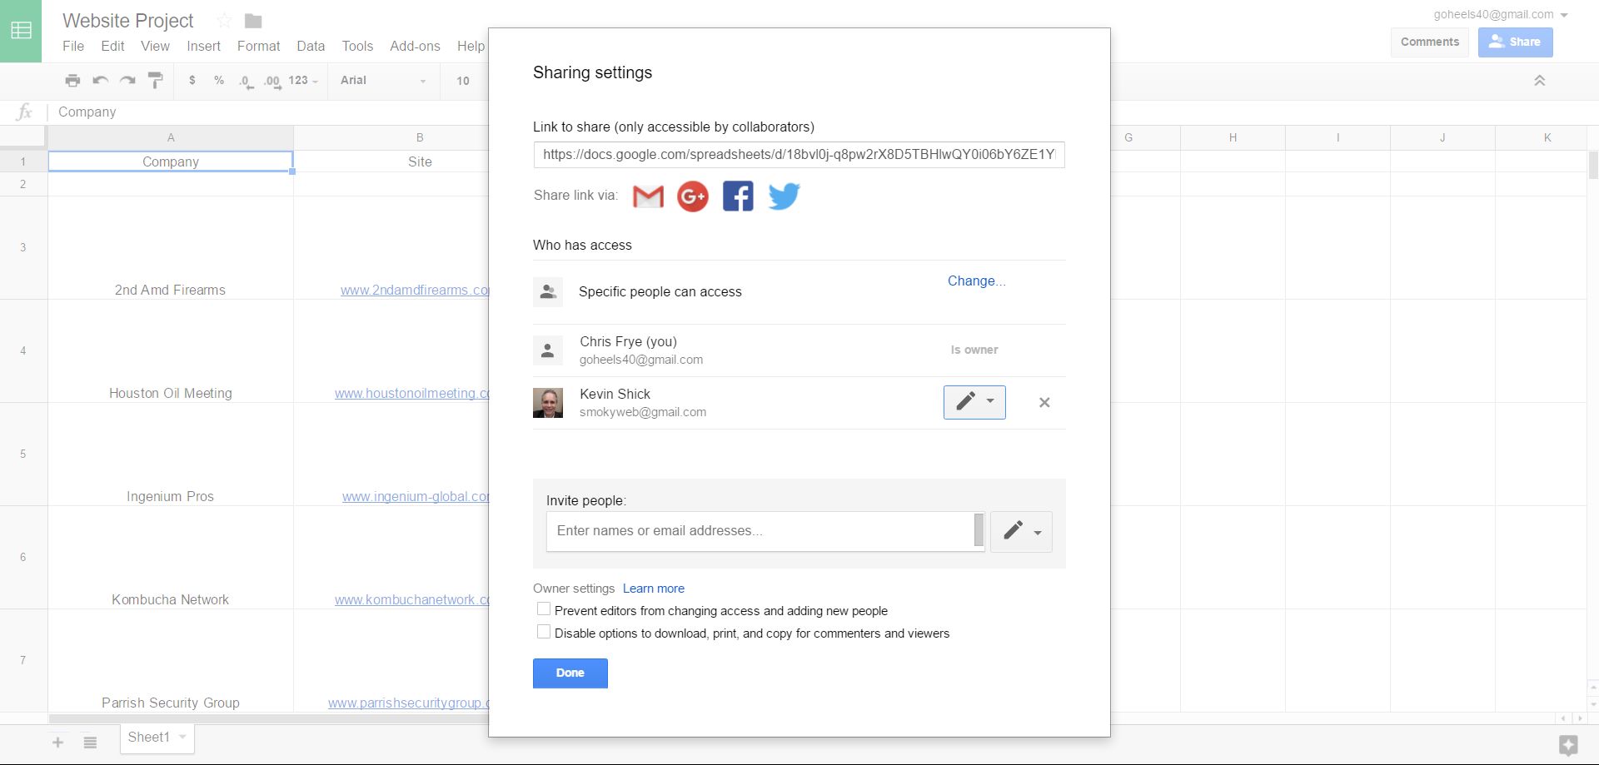The width and height of the screenshot is (1599, 765).
Task: Redo the last action
Action: click(x=127, y=81)
